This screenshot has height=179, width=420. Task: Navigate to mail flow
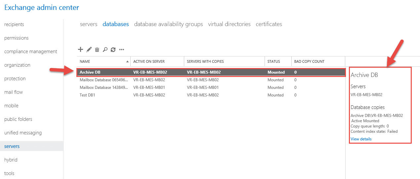coord(14,92)
